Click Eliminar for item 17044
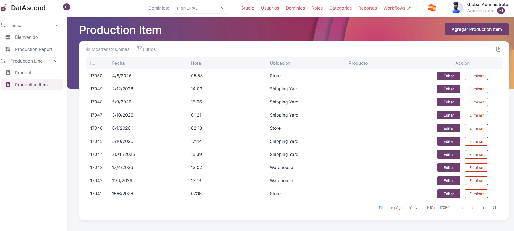 (x=476, y=155)
